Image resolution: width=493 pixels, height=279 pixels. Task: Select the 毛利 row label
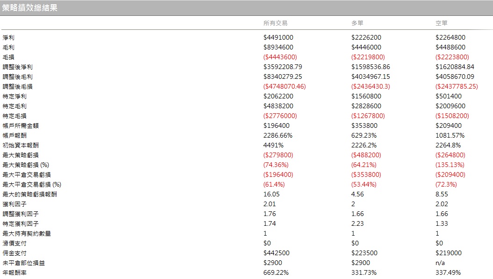8,47
